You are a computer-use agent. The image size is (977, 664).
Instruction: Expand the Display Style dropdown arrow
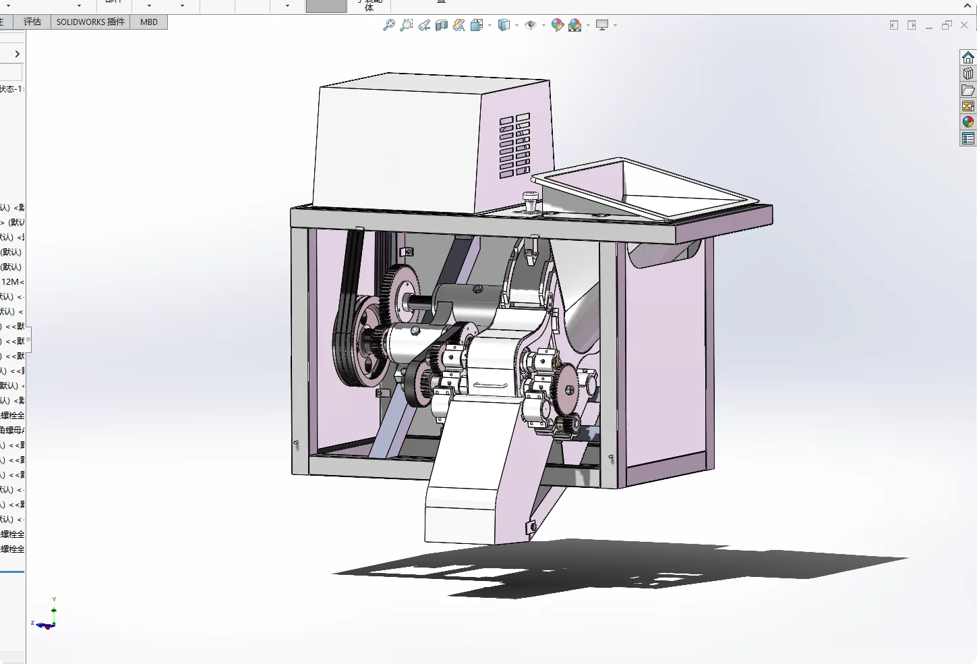pos(516,25)
